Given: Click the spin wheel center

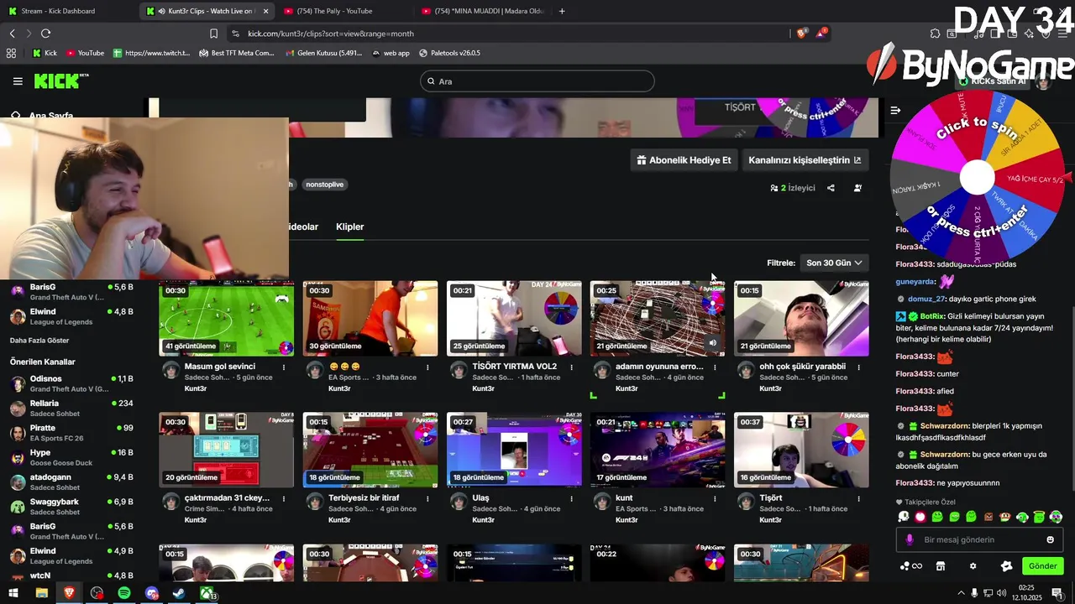Looking at the screenshot, I should [977, 177].
